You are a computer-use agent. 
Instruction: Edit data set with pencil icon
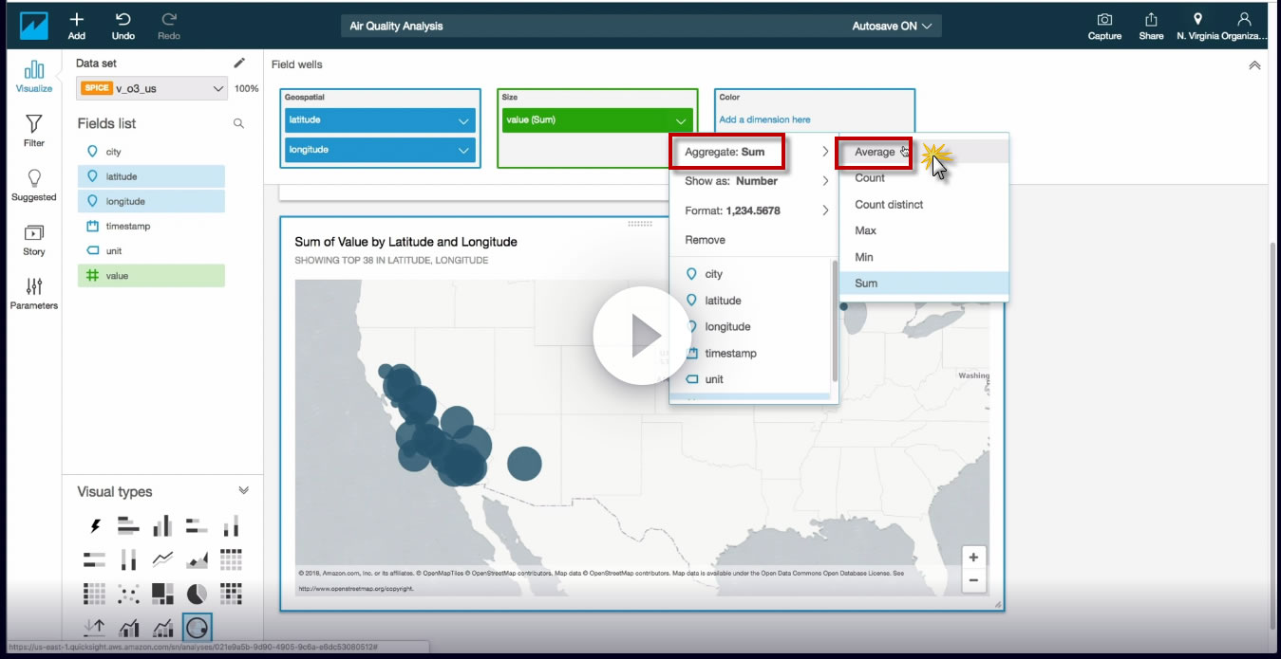(x=239, y=64)
